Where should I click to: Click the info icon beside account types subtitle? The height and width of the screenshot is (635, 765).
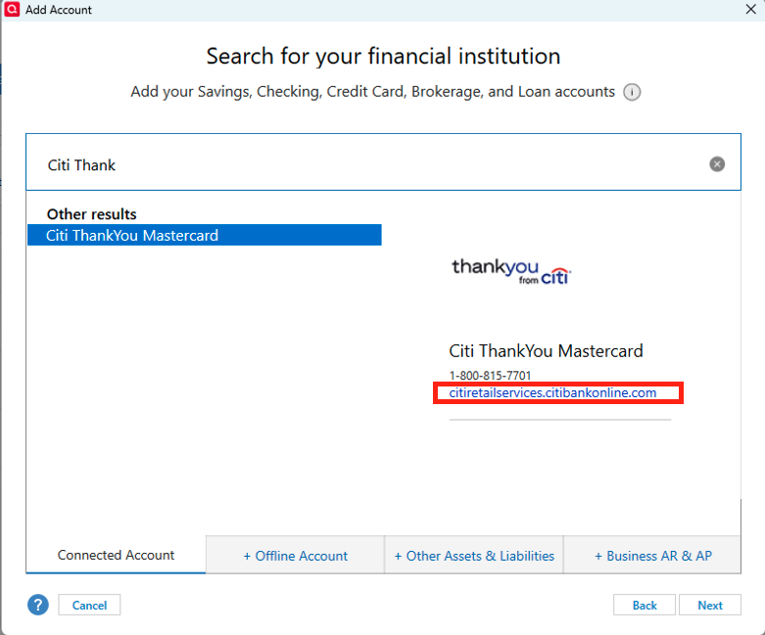click(632, 92)
